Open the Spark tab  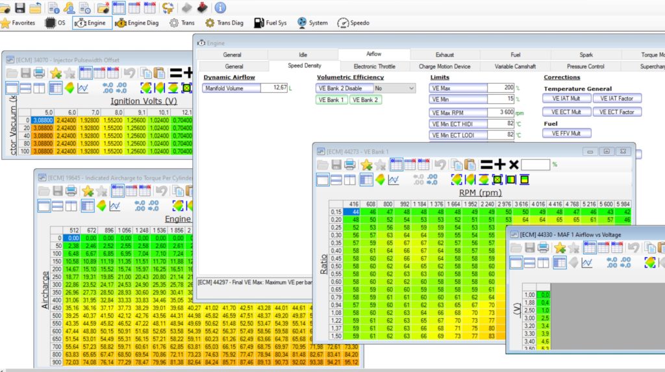coord(586,55)
